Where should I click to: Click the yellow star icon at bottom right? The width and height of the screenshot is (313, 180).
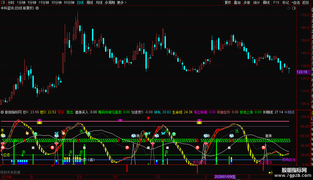pyautogui.click(x=270, y=173)
